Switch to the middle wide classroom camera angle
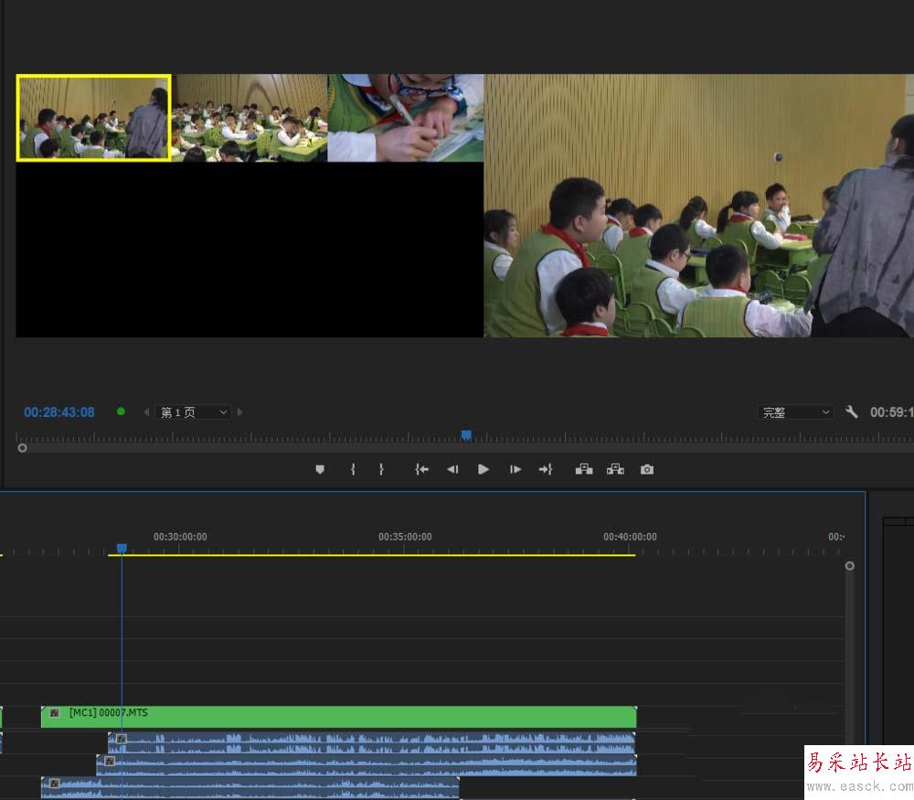 pyautogui.click(x=250, y=118)
